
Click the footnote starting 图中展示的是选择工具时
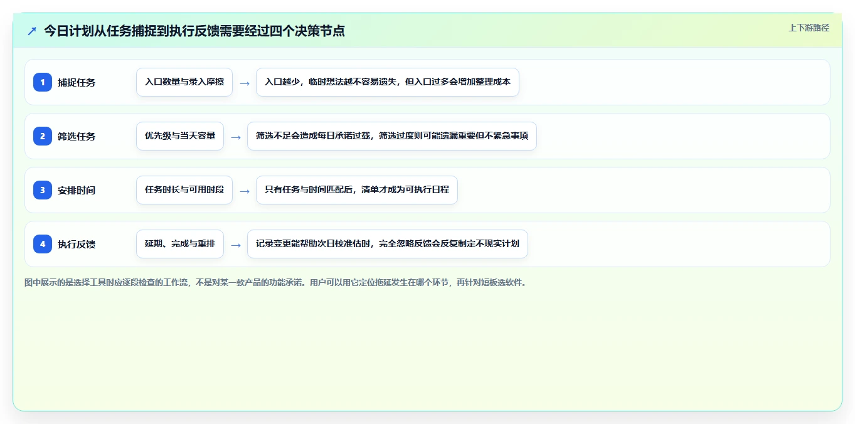pyautogui.click(x=277, y=282)
